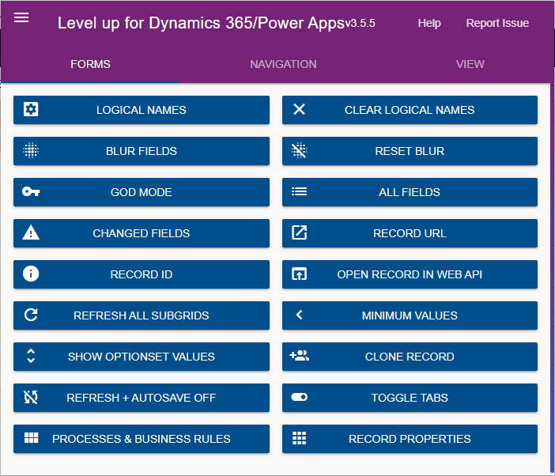Click the circular refresh icon on Refresh All Subgrids
The width and height of the screenshot is (555, 476).
coord(31,315)
